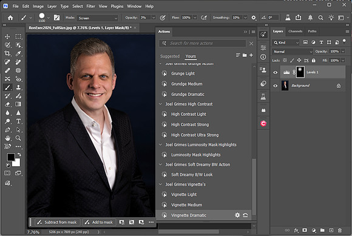Run Soft Dreamy B/W Look action
Viewport: 352px width, 236px height.
[192, 175]
